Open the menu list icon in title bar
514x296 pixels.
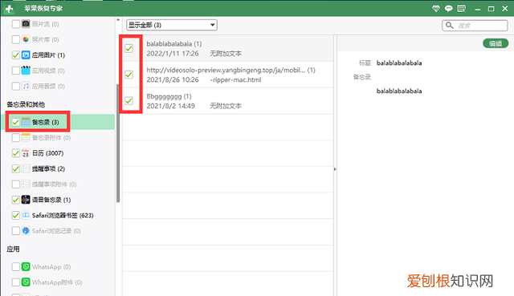click(462, 9)
